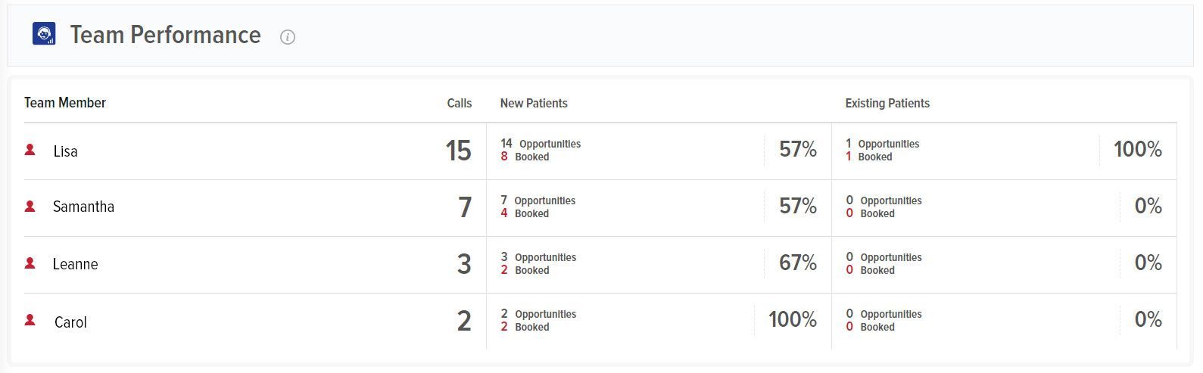The width and height of the screenshot is (1203, 373).
Task: Click the red person icon for Leanne
Action: click(x=30, y=263)
